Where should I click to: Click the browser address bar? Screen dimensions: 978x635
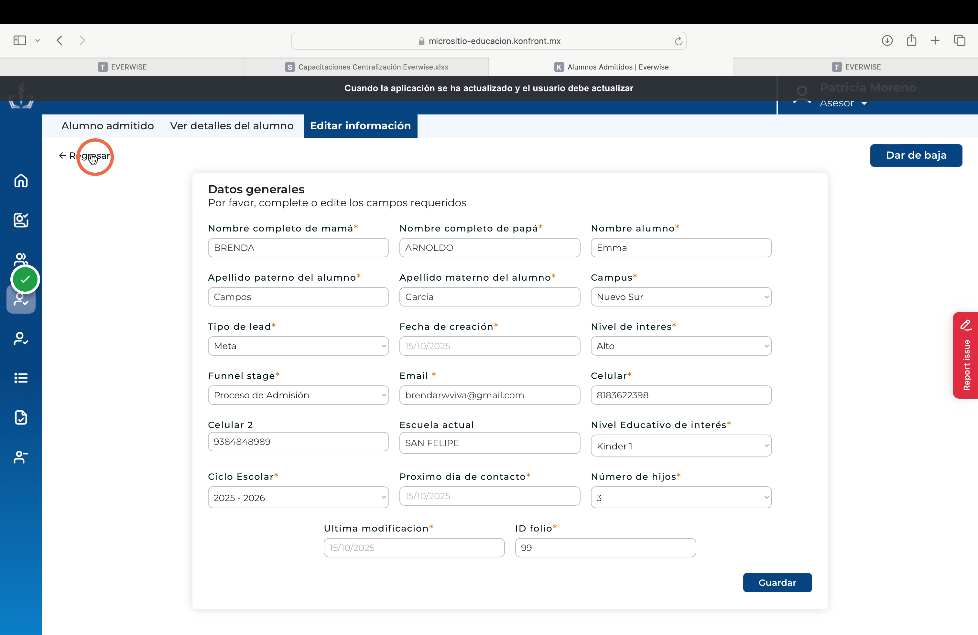[489, 41]
